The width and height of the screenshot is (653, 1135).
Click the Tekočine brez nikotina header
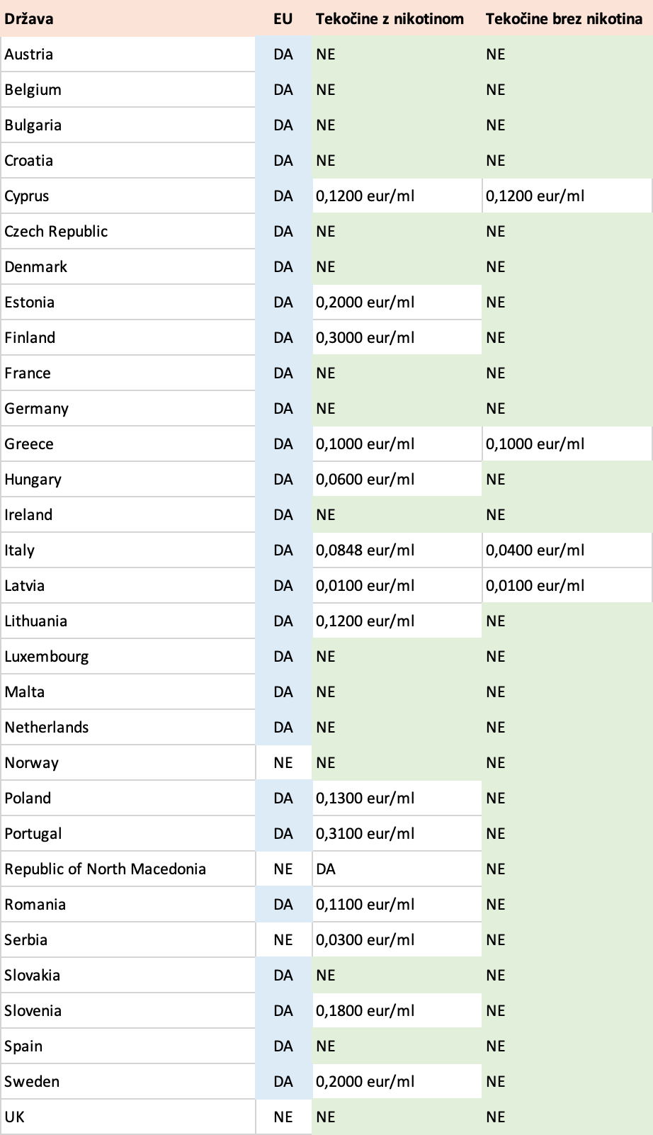567,18
